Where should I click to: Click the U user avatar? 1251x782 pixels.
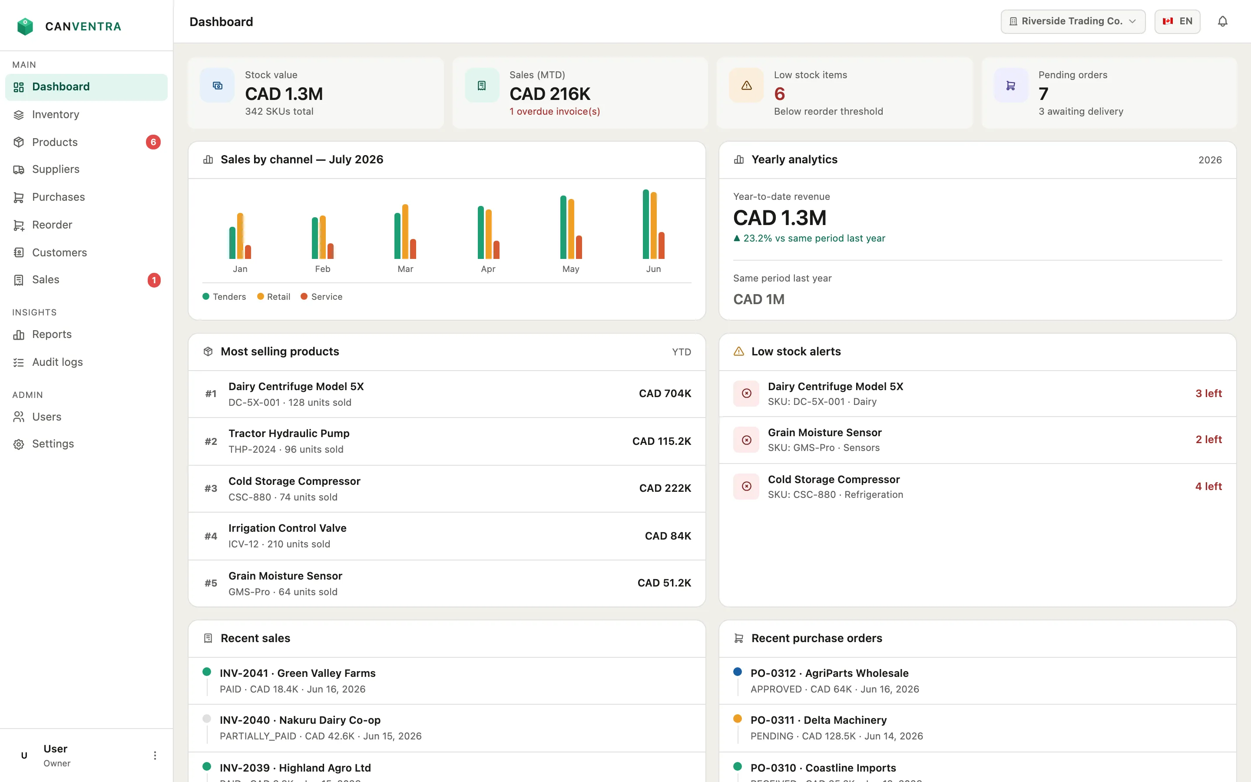(x=24, y=755)
